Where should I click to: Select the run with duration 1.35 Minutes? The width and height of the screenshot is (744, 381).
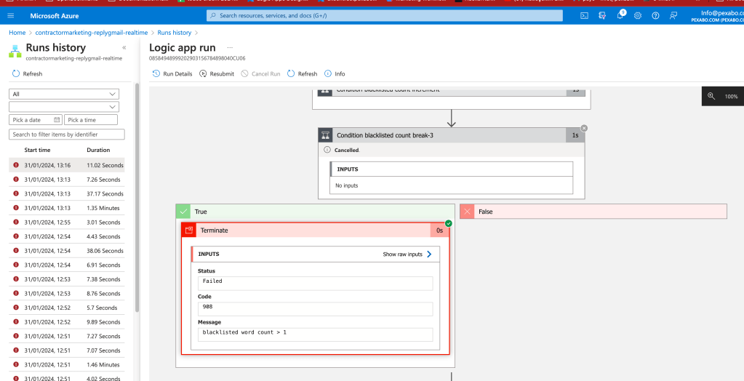[67, 208]
